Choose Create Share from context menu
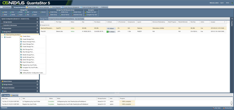234x110 pixels. 33,36
